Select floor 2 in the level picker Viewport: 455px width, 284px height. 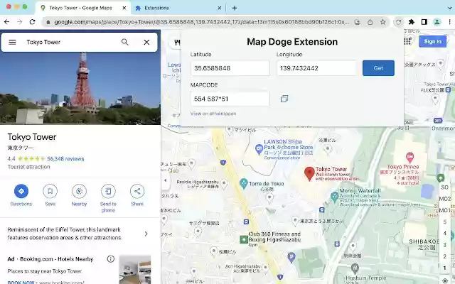pyautogui.click(x=444, y=256)
